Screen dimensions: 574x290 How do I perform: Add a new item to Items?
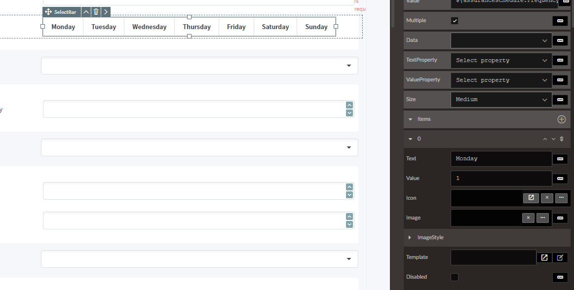click(561, 119)
